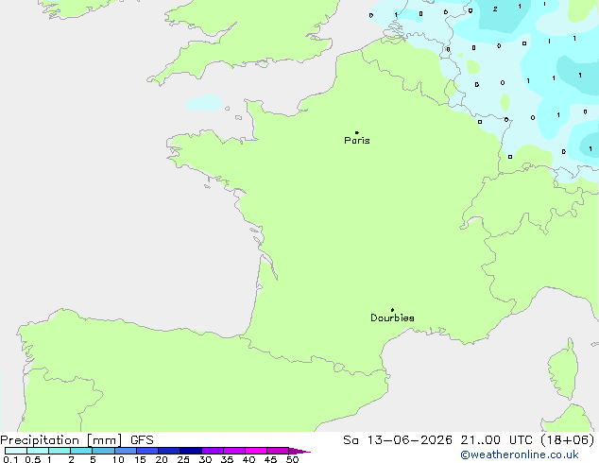Click the Paris location dot on map
The width and height of the screenshot is (599, 463).
pyautogui.click(x=357, y=132)
